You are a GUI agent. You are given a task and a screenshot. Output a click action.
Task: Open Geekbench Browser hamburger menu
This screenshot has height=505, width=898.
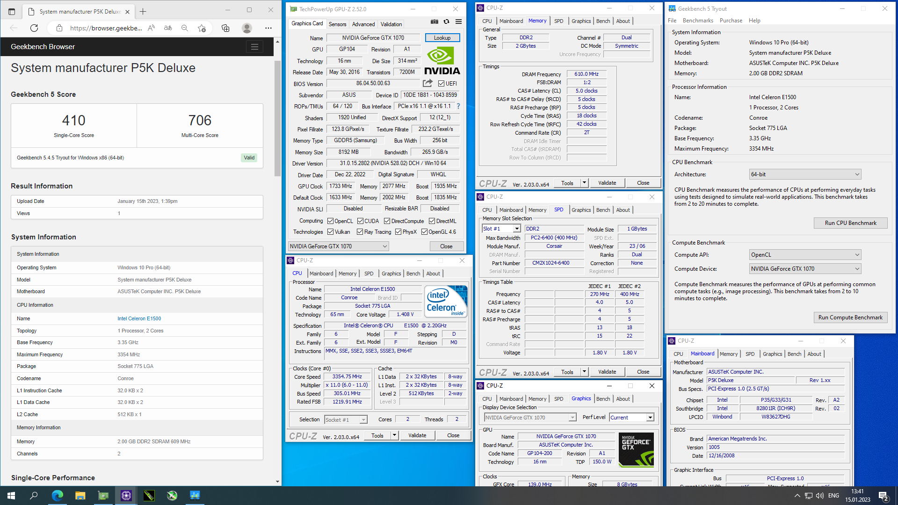coord(254,47)
